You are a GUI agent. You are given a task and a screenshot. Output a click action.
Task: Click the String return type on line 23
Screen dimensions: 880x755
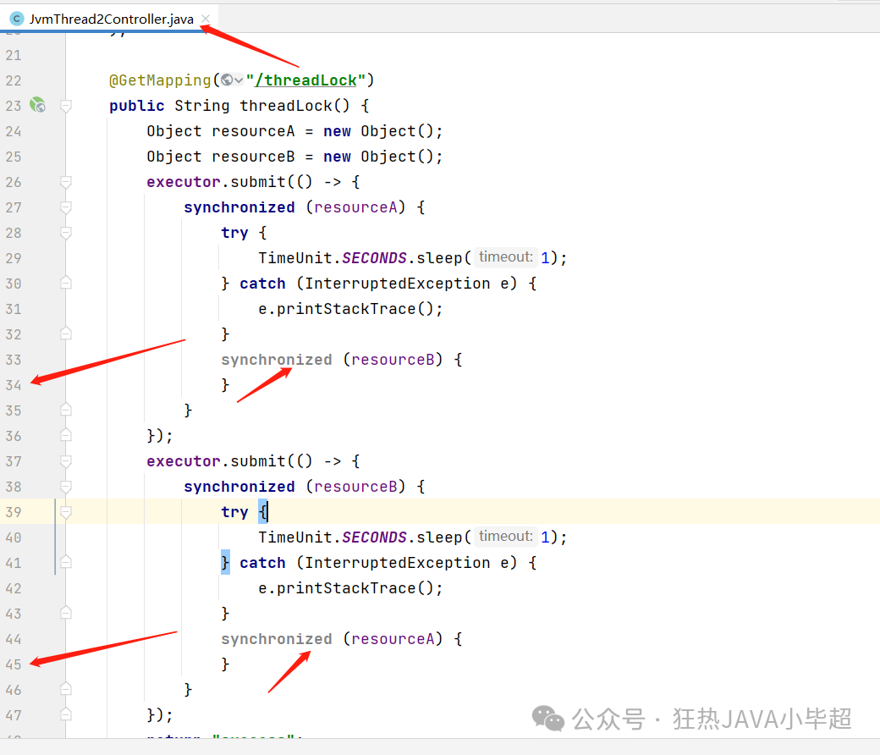click(x=202, y=106)
